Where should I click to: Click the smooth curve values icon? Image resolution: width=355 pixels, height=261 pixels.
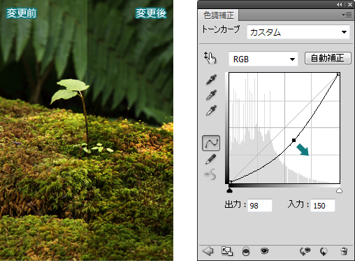pos(210,174)
